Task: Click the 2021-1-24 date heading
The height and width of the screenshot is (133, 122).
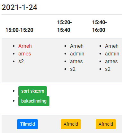Action: coord(20,7)
